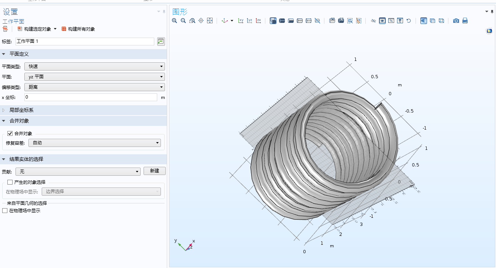
Task: Click the zoom out magnifier icon
Action: tap(183, 21)
